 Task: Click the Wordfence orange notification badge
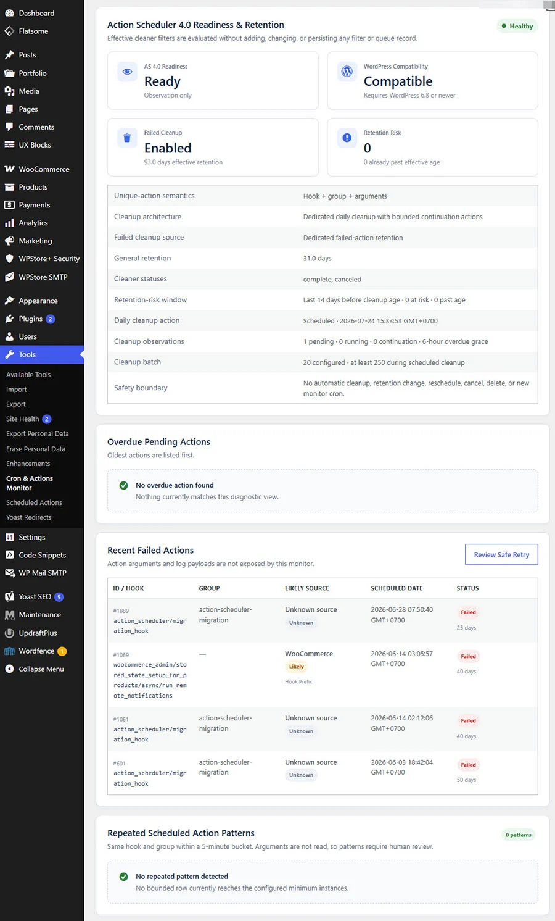point(62,651)
